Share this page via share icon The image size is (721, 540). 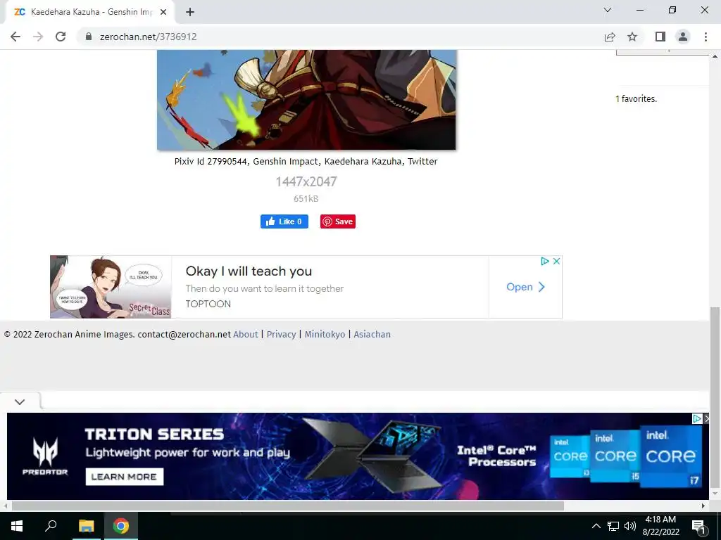(x=610, y=37)
